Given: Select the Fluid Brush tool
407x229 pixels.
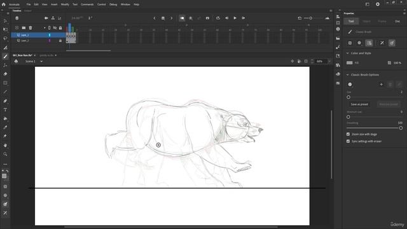Looking at the screenshot, I should 5,48.
